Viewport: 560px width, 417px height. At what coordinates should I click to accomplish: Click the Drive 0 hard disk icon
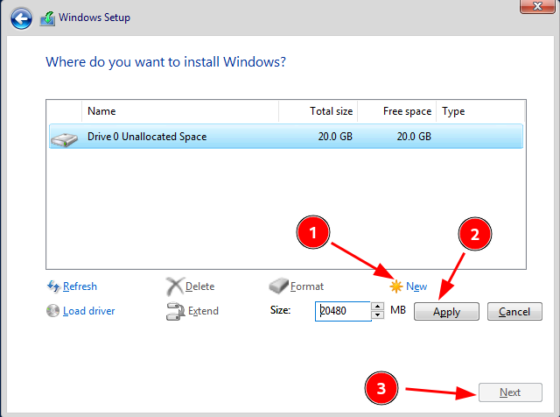pyautogui.click(x=64, y=139)
